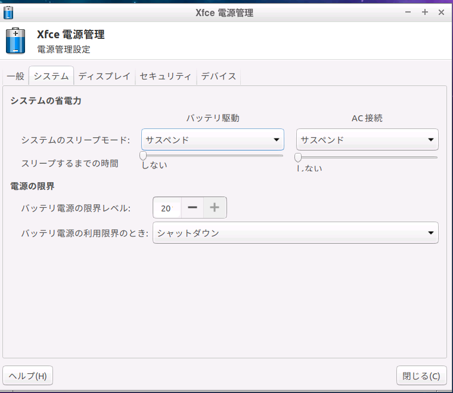
Task: Click the battery critical level value field
Action: (167, 208)
